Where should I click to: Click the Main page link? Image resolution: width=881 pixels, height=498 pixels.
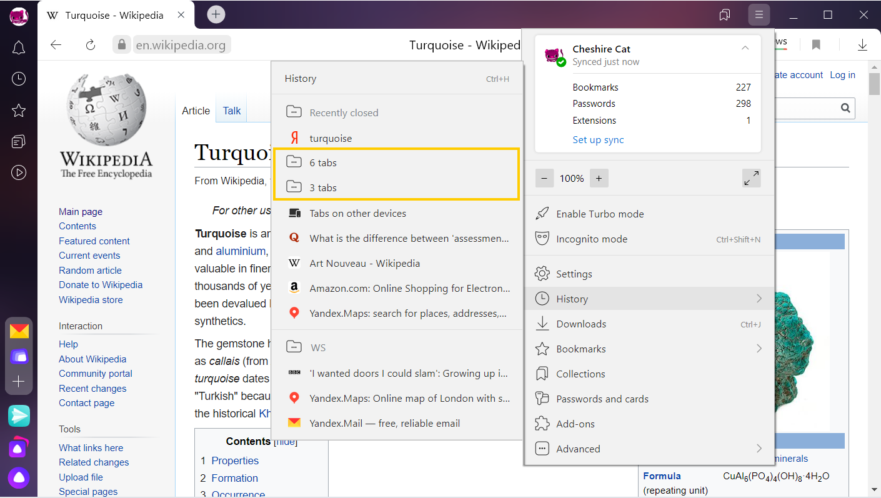pyautogui.click(x=81, y=212)
